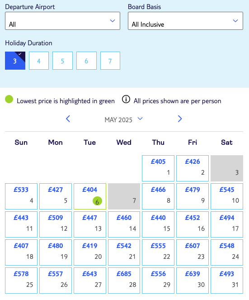This screenshot has width=249, height=300.
Task: Choose May 1 priced £405
Action: tap(158, 168)
